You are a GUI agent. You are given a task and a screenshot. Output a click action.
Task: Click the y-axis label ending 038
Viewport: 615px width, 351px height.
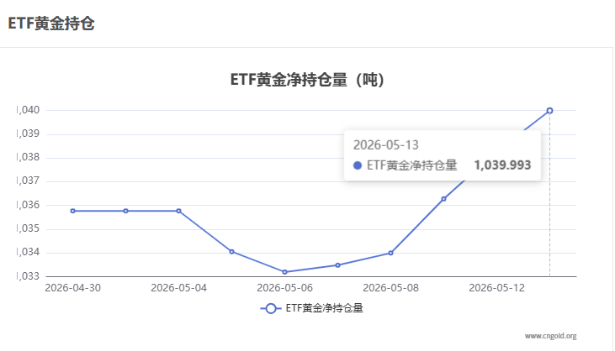click(29, 157)
